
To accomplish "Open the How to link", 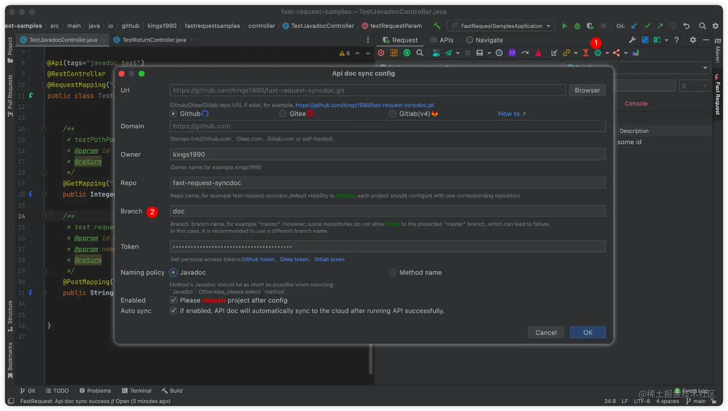I will pos(512,114).
